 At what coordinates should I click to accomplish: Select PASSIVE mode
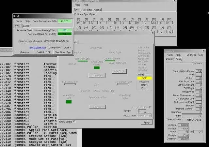coord(144,82)
